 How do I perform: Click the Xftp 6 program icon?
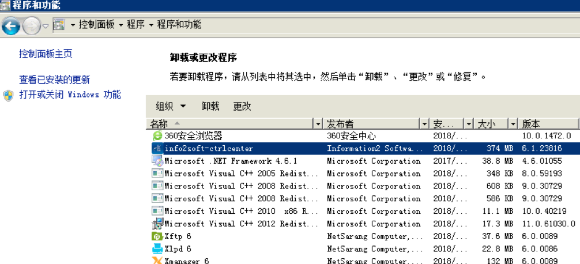pos(157,236)
